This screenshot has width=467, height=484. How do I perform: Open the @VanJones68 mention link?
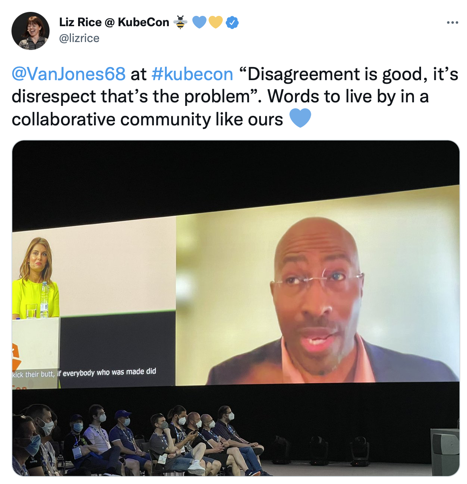69,74
